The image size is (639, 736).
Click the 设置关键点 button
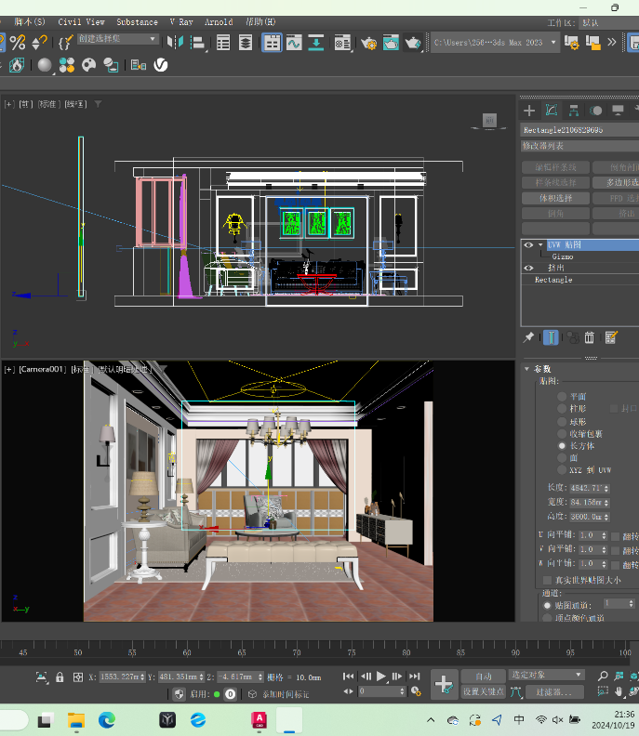pos(484,691)
